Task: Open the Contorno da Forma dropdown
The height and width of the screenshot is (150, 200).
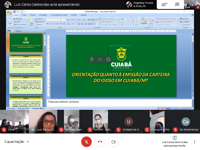Action: click(165, 22)
